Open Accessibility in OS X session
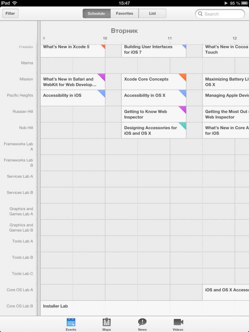The width and height of the screenshot is (249, 332). tap(154, 98)
